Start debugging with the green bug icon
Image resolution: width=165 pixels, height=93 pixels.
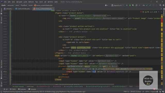pyautogui.click(x=130, y=5)
